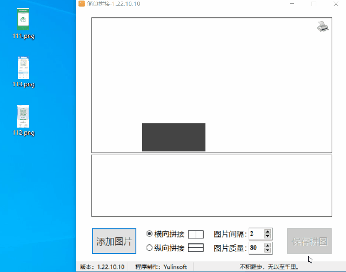346x272 pixels.
Task: Click the 保存拼图 button
Action: (309, 241)
